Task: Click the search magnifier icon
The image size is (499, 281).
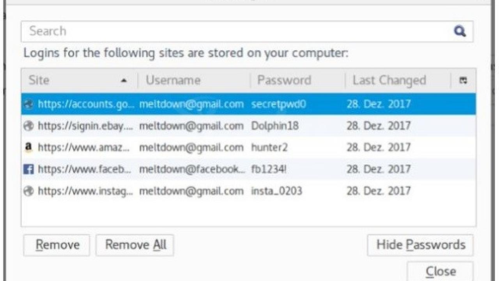Action: [x=460, y=31]
